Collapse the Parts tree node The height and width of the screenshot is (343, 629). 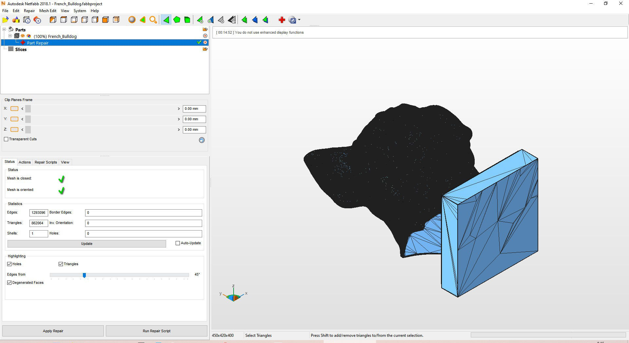(4, 29)
